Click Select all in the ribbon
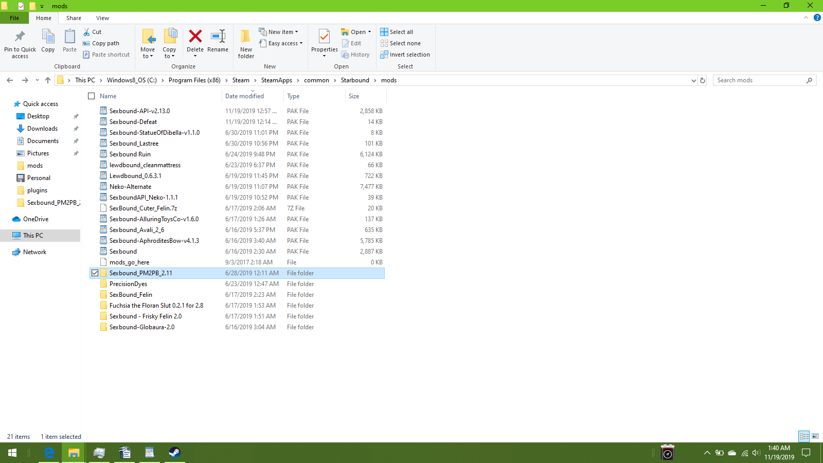823x463 pixels. [397, 32]
